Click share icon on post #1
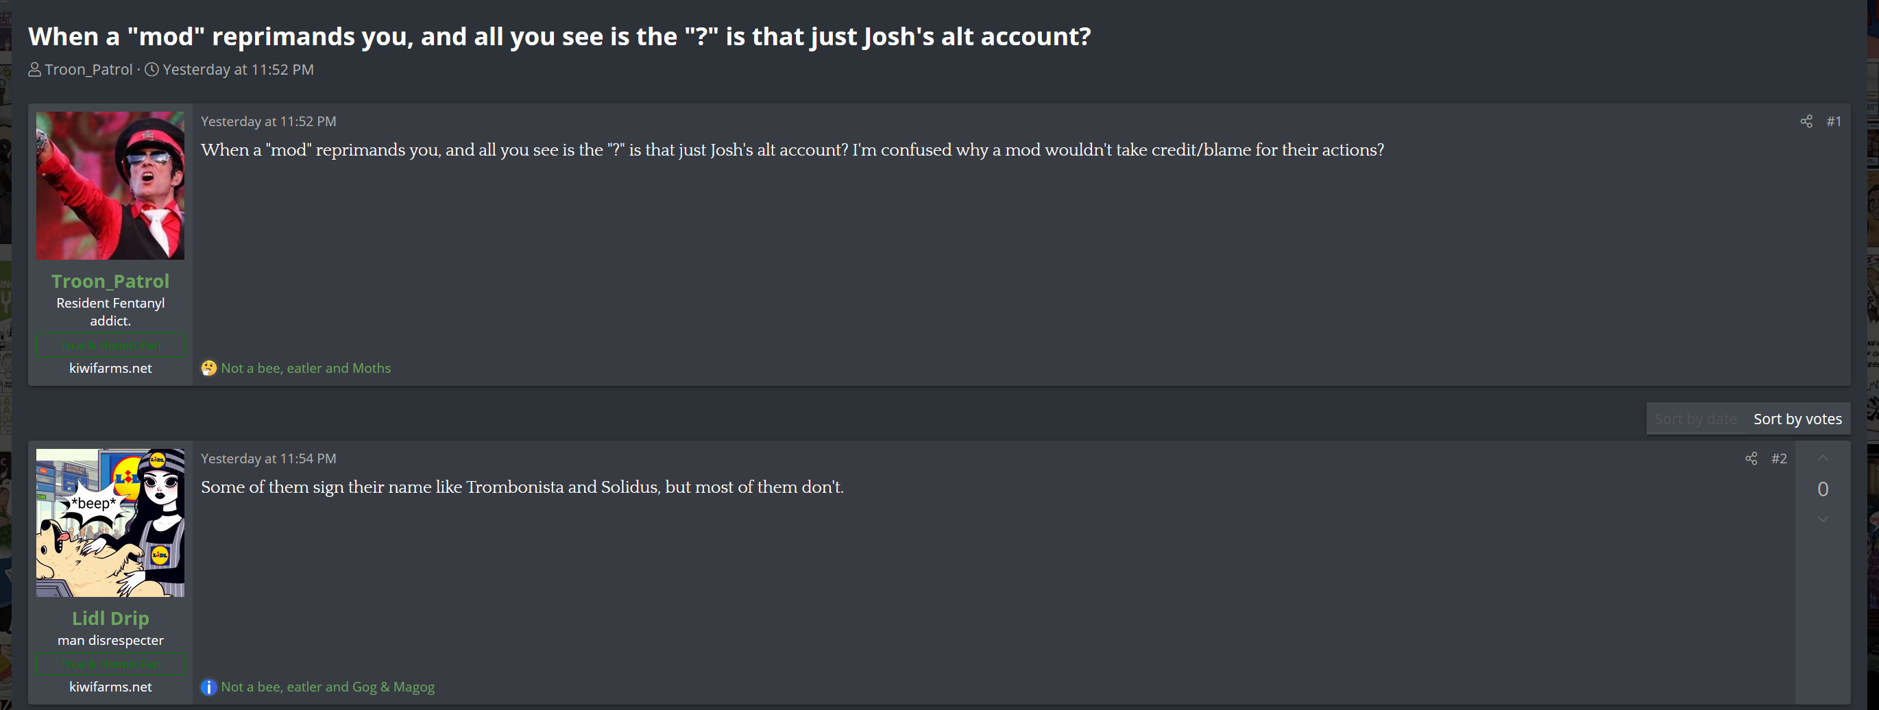Viewport: 1879px width, 710px height. pos(1806,122)
